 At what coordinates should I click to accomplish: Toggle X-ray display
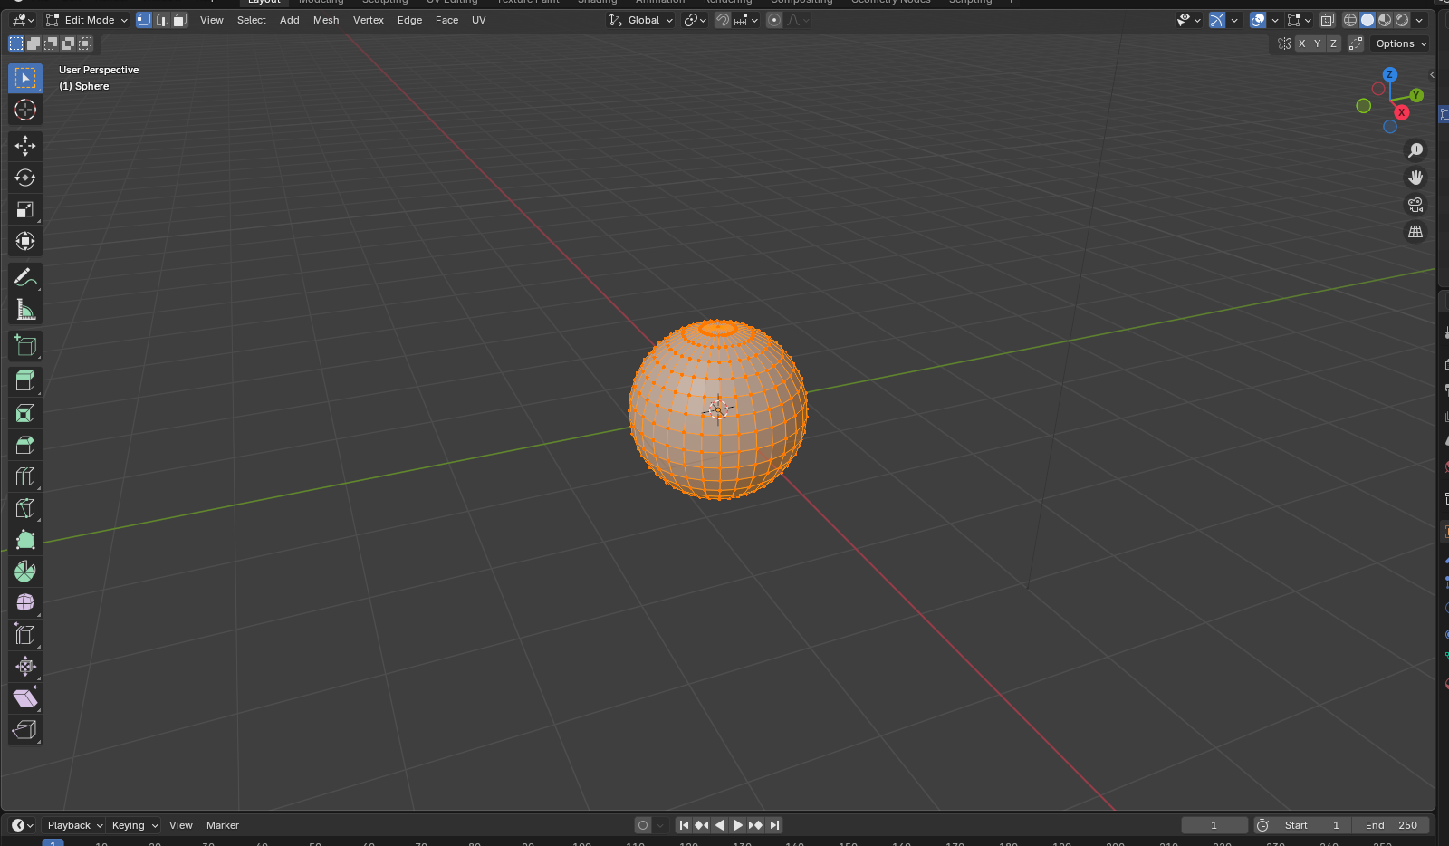[1328, 20]
